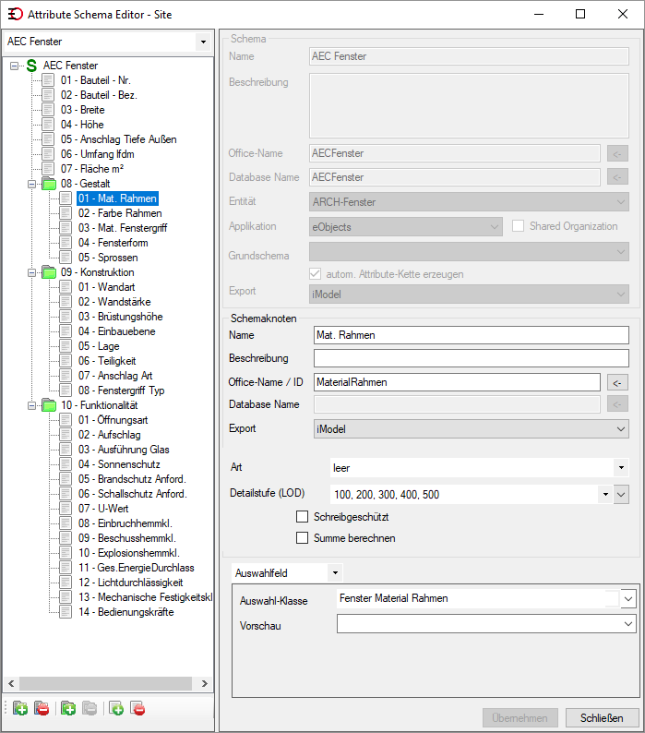
Task: Click the add folder icon with green plus
Action: click(x=68, y=708)
